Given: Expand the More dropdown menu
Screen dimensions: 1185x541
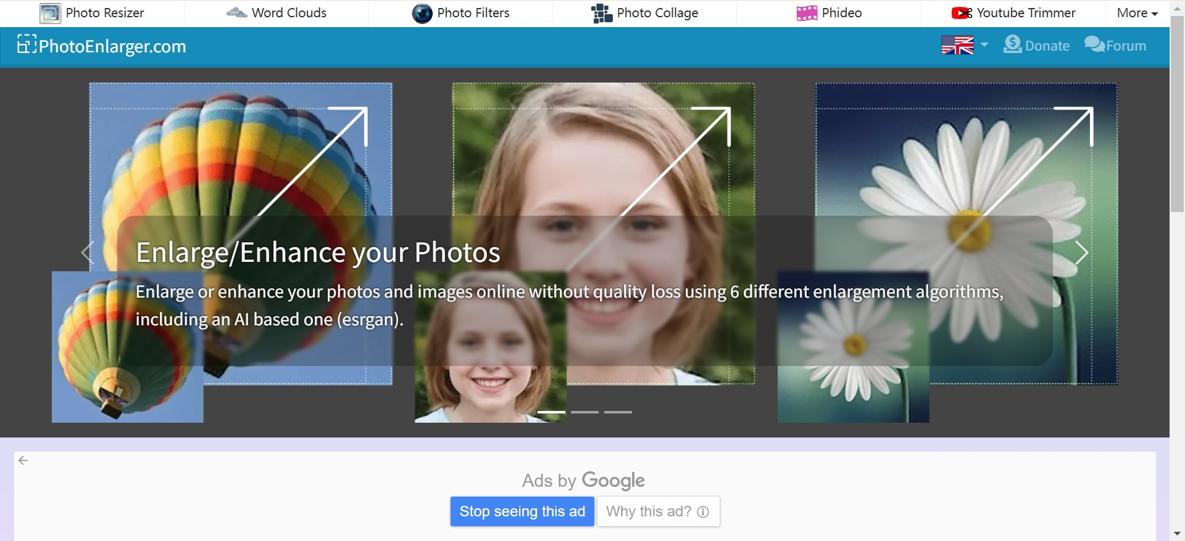Looking at the screenshot, I should [1137, 13].
